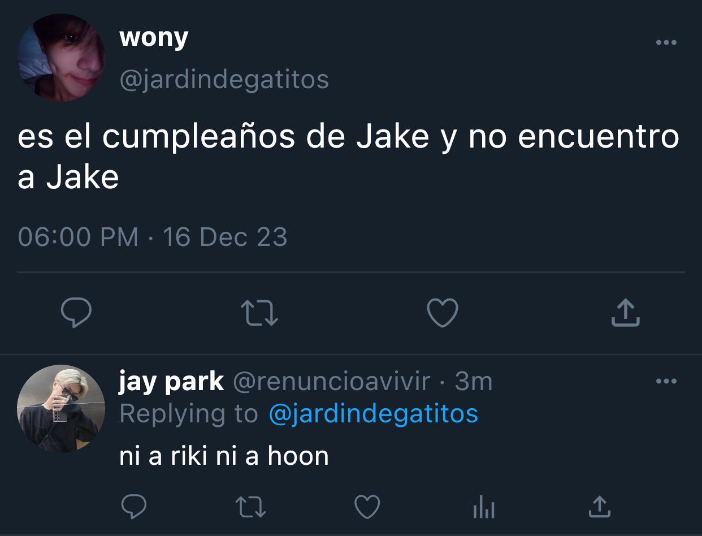Like jay park's reply
The width and height of the screenshot is (702, 536).
[367, 507]
